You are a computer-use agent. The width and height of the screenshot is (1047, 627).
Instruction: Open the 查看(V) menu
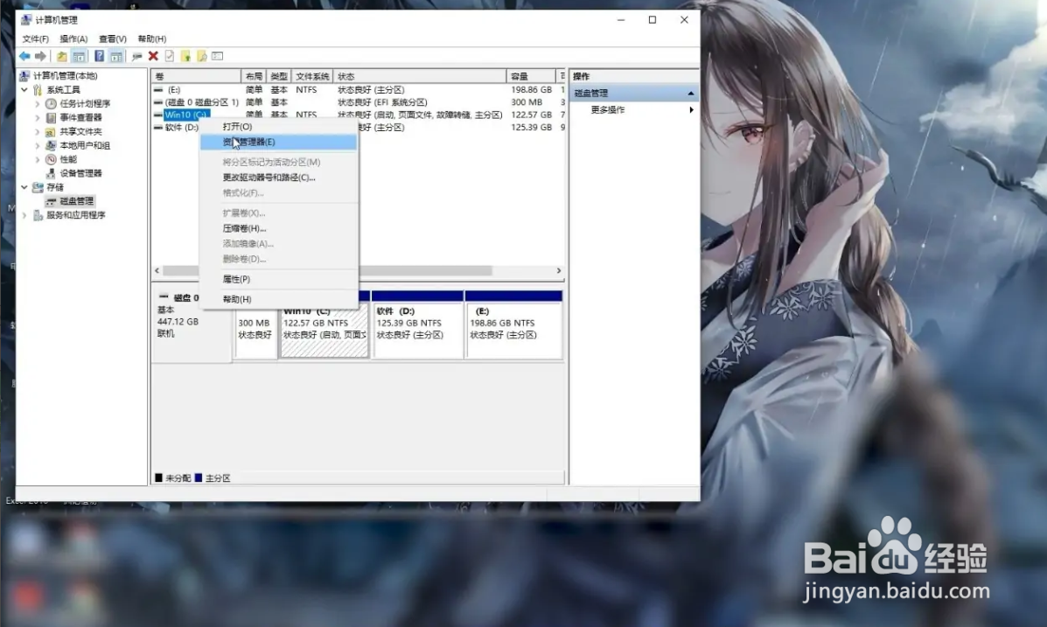tap(112, 38)
